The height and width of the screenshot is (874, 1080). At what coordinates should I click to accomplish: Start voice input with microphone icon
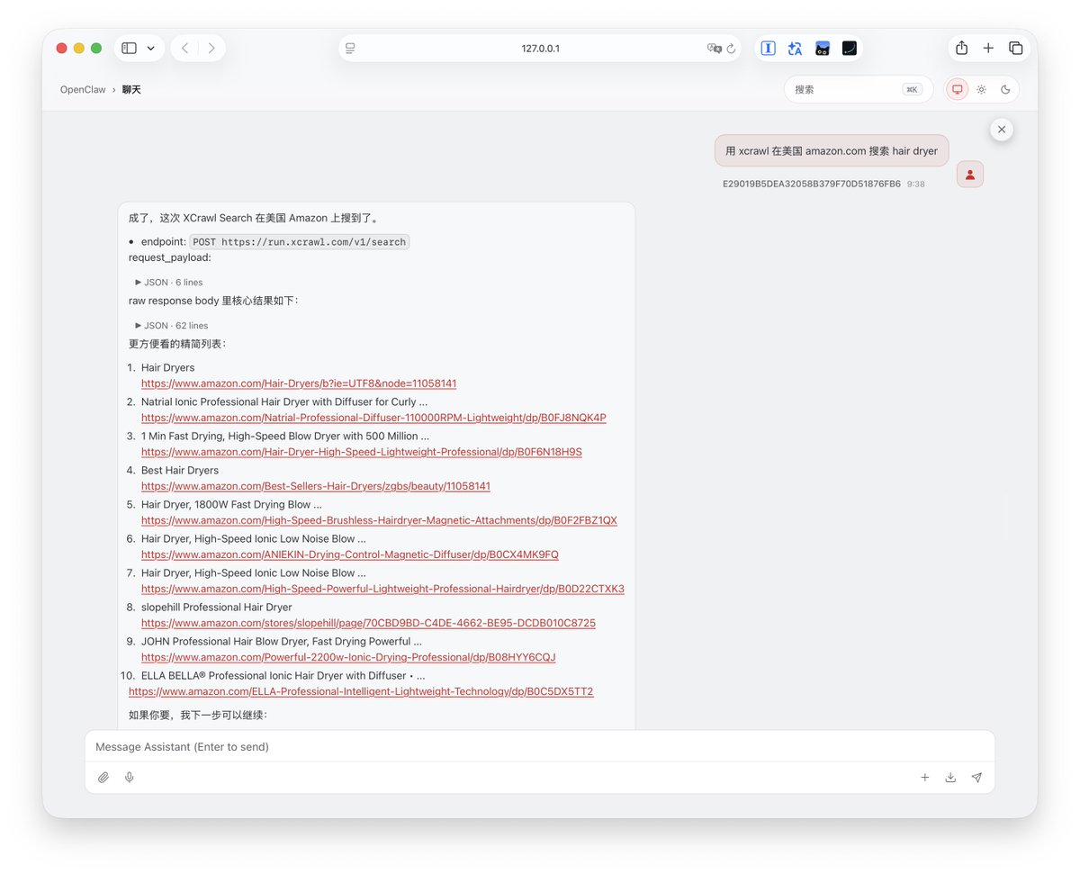click(x=130, y=778)
